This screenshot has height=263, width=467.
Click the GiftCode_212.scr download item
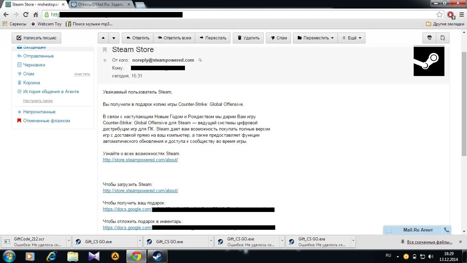click(x=34, y=242)
